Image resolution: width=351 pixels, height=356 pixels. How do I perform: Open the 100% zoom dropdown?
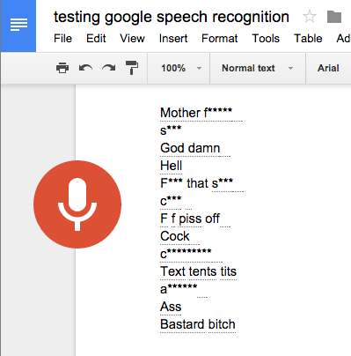pos(181,68)
